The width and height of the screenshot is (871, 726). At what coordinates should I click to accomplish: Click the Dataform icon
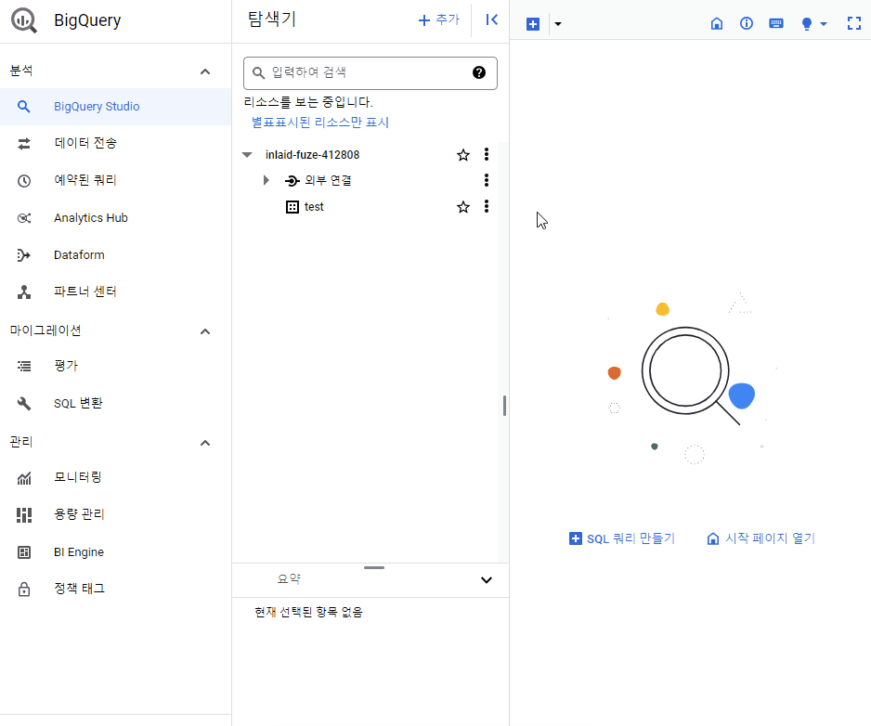(x=24, y=255)
